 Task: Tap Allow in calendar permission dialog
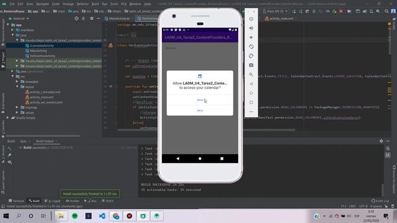200,100
